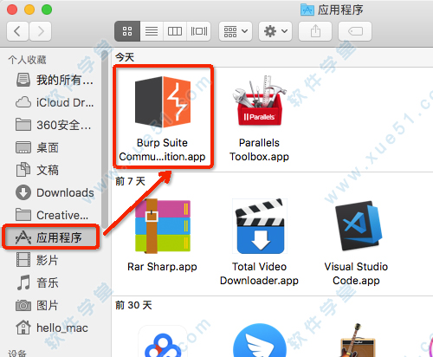Image resolution: width=433 pixels, height=357 pixels.
Task: Click the Visual Studio Code.app name
Action: [x=356, y=274]
